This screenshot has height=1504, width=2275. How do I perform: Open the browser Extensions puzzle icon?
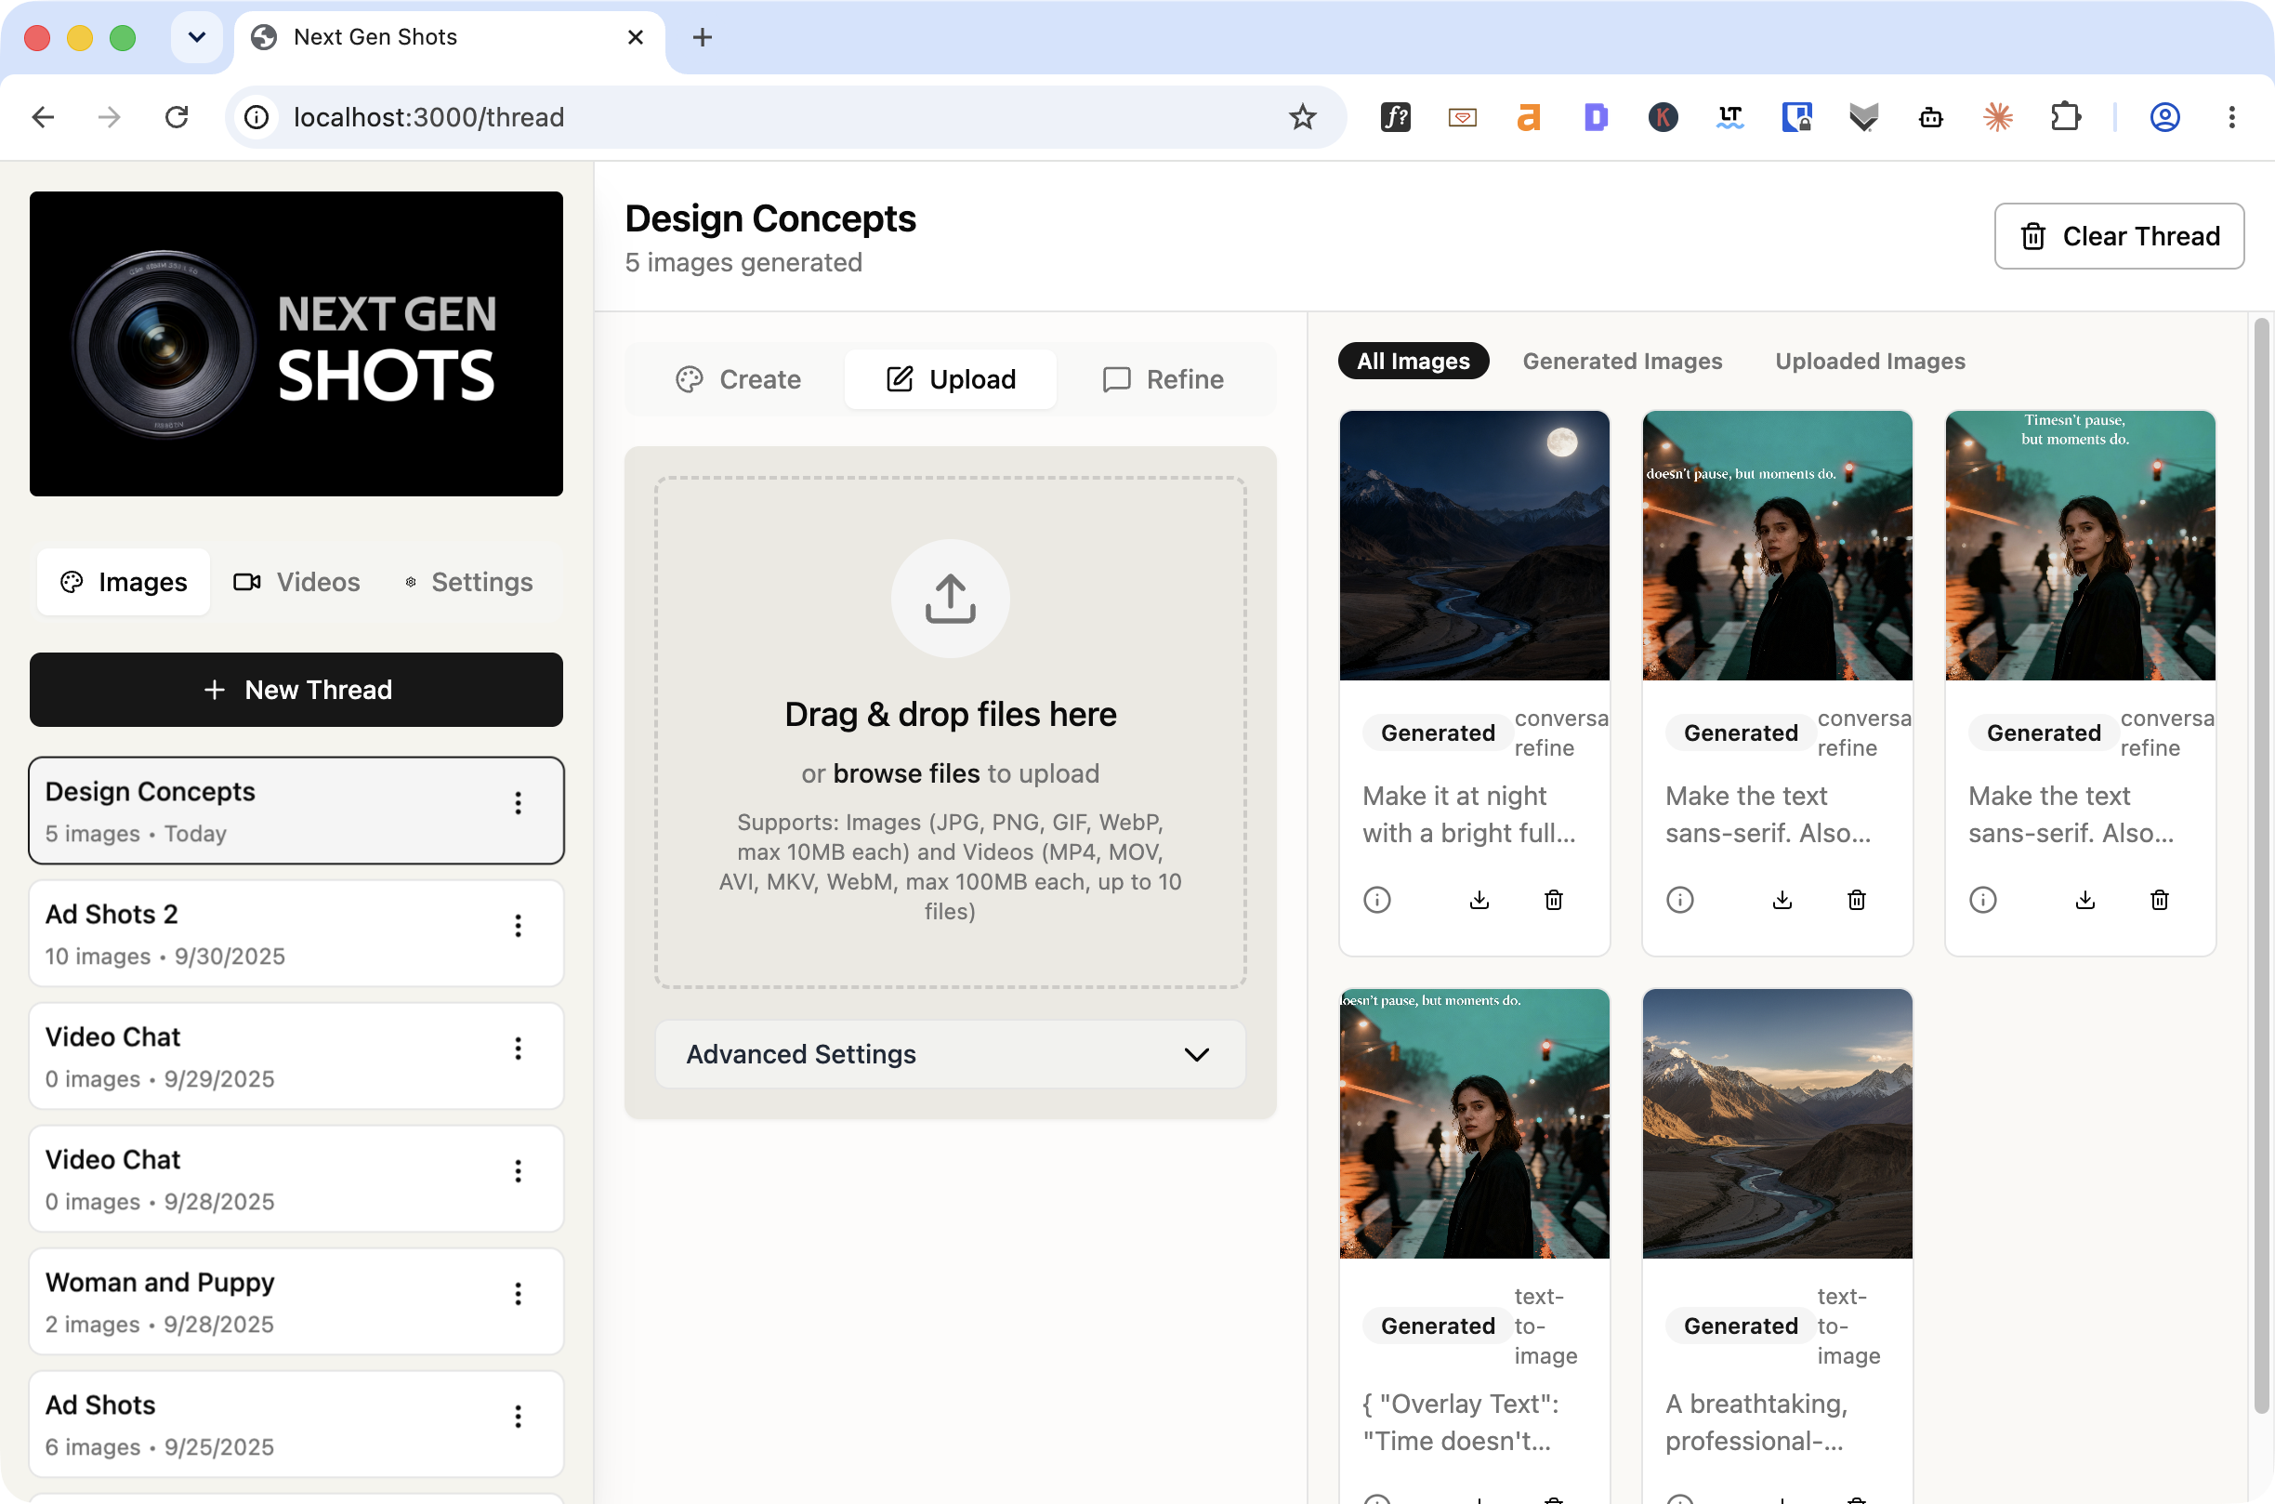pos(2065,117)
